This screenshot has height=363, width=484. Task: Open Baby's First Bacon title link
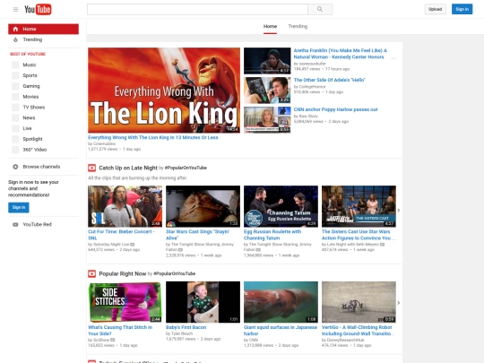pos(186,327)
